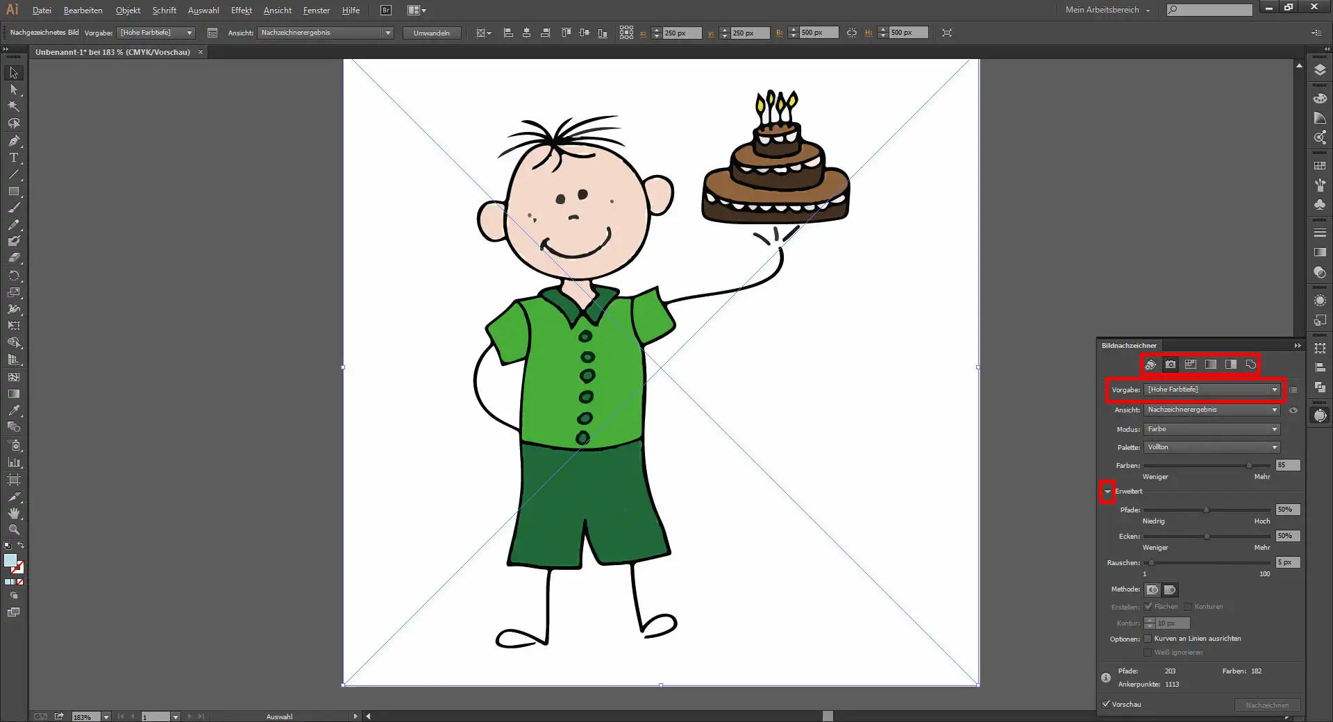Select the Pen tool
The height and width of the screenshot is (722, 1333).
tap(13, 140)
